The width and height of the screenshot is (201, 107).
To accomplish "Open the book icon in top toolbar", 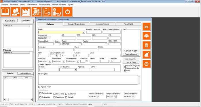I will (x=5, y=12).
